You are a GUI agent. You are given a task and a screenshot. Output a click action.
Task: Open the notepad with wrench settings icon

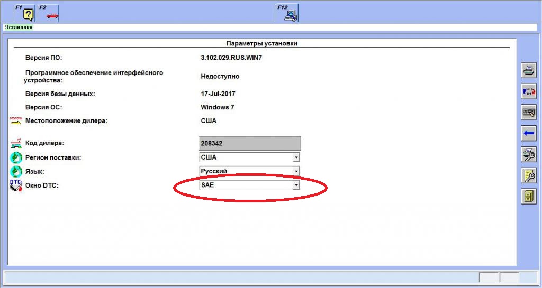click(529, 175)
